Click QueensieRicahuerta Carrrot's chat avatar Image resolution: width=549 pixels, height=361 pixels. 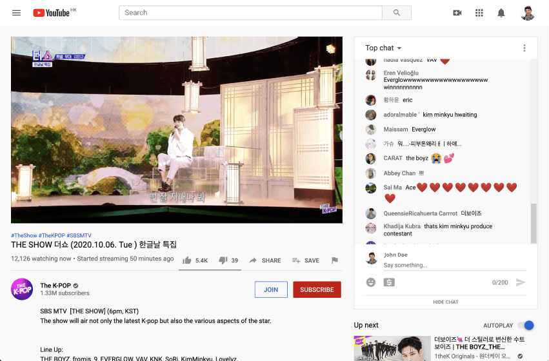point(371,213)
